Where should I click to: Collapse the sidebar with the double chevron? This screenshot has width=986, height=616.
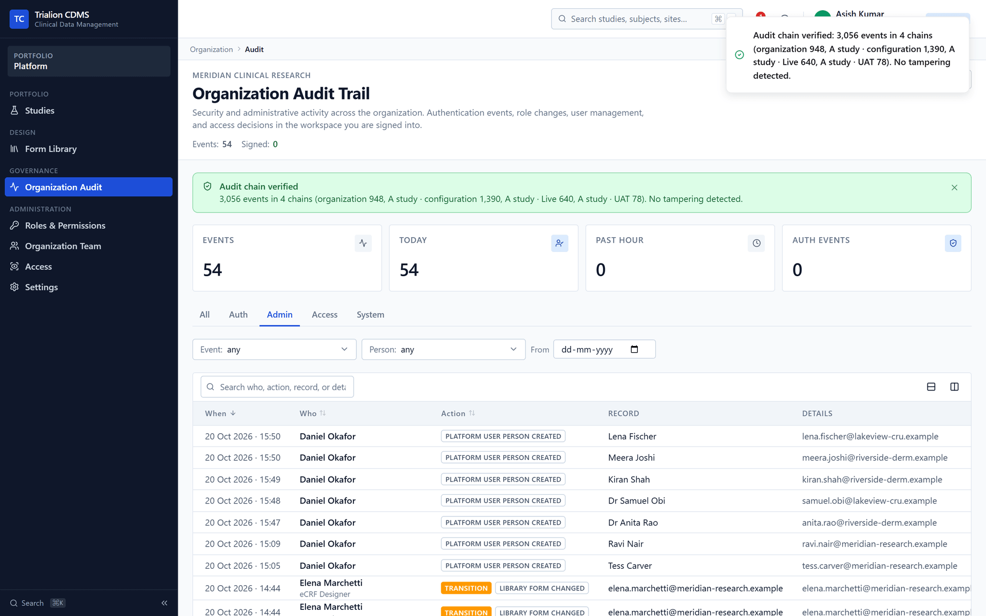point(164,603)
